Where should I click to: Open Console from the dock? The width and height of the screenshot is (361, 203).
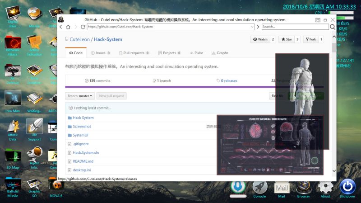(260, 189)
